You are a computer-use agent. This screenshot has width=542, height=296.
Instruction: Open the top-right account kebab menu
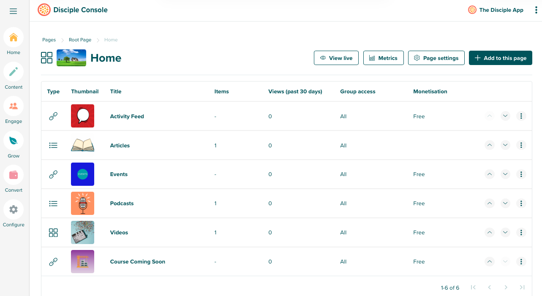pos(534,10)
